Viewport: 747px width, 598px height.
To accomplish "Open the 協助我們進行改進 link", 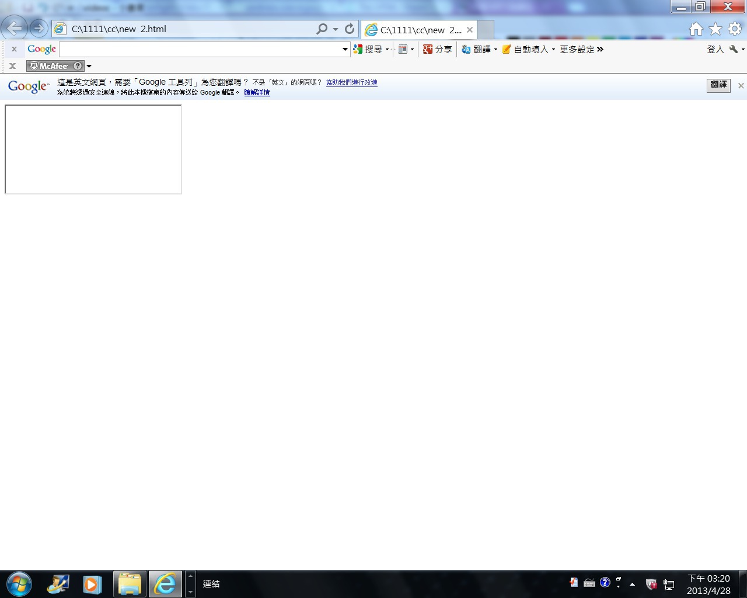I will pos(351,82).
